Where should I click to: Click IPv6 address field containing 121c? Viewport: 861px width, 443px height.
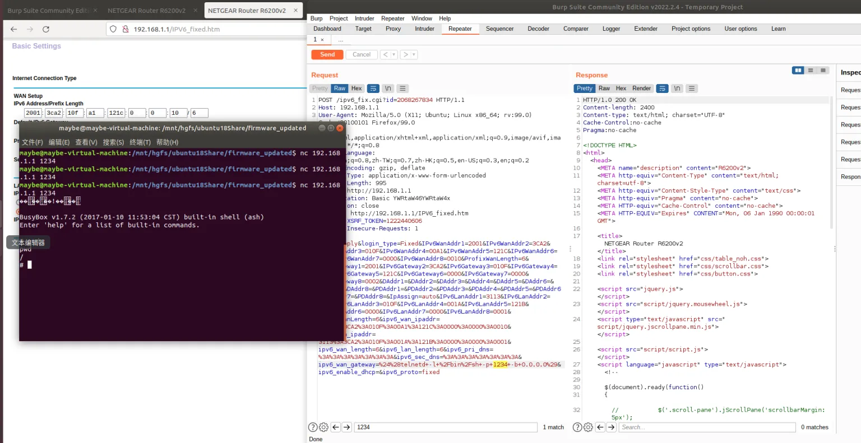tap(116, 113)
